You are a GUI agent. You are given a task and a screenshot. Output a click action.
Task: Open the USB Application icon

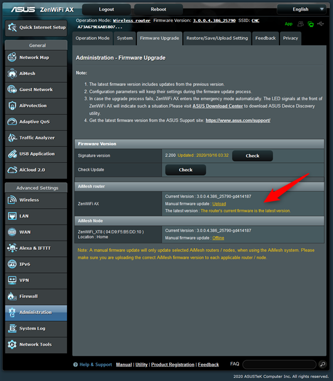pyautogui.click(x=12, y=153)
